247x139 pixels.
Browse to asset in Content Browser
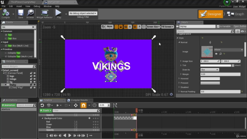(30, 14)
